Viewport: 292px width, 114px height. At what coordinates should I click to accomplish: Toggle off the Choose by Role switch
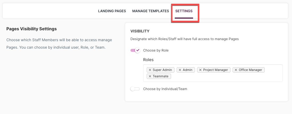tap(135, 50)
